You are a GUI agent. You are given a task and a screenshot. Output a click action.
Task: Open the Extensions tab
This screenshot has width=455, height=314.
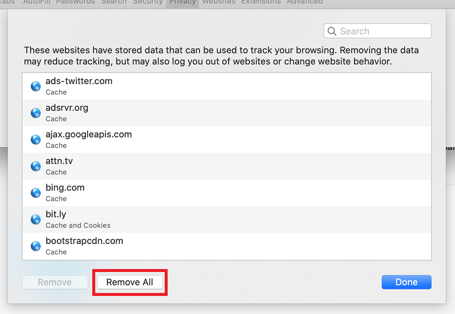261,2
